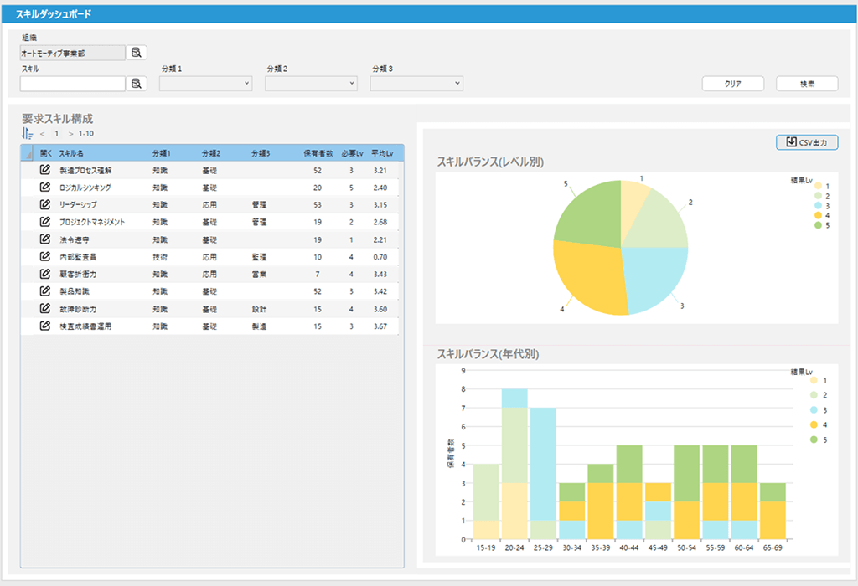Open edit icon for リーダーシップ row

tap(45, 204)
